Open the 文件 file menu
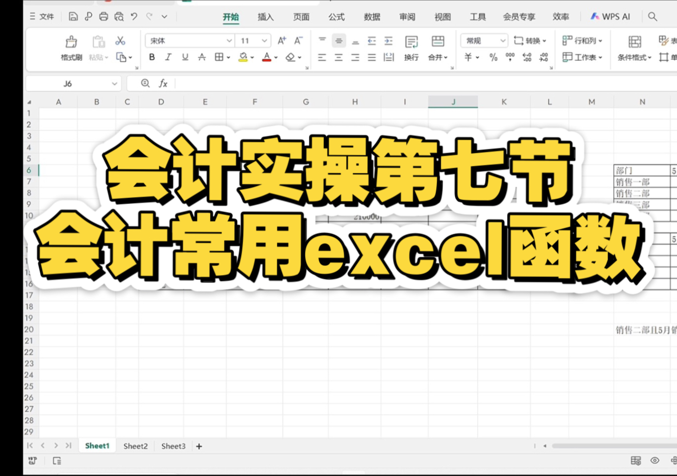 coord(42,17)
